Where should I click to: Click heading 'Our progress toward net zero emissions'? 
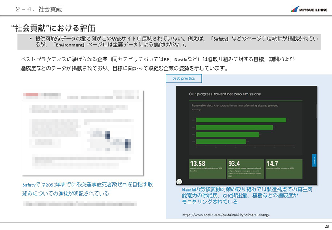[225, 94]
